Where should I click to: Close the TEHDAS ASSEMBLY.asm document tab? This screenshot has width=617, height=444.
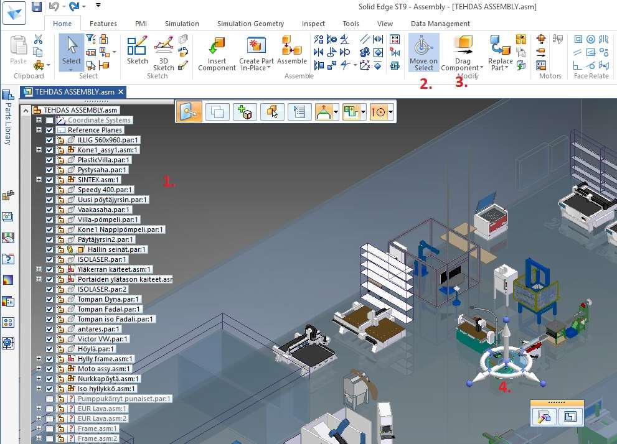pos(121,92)
